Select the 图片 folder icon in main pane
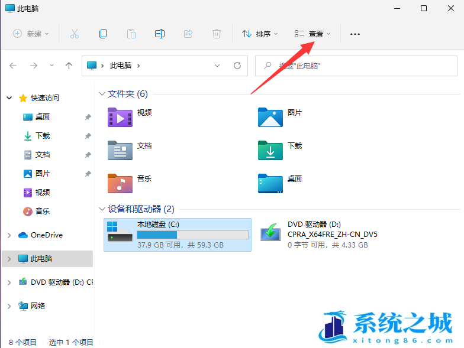 [x=270, y=117]
